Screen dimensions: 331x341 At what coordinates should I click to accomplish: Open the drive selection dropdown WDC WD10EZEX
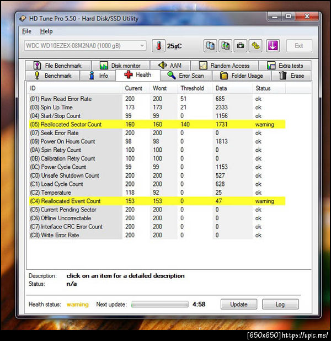pos(85,46)
